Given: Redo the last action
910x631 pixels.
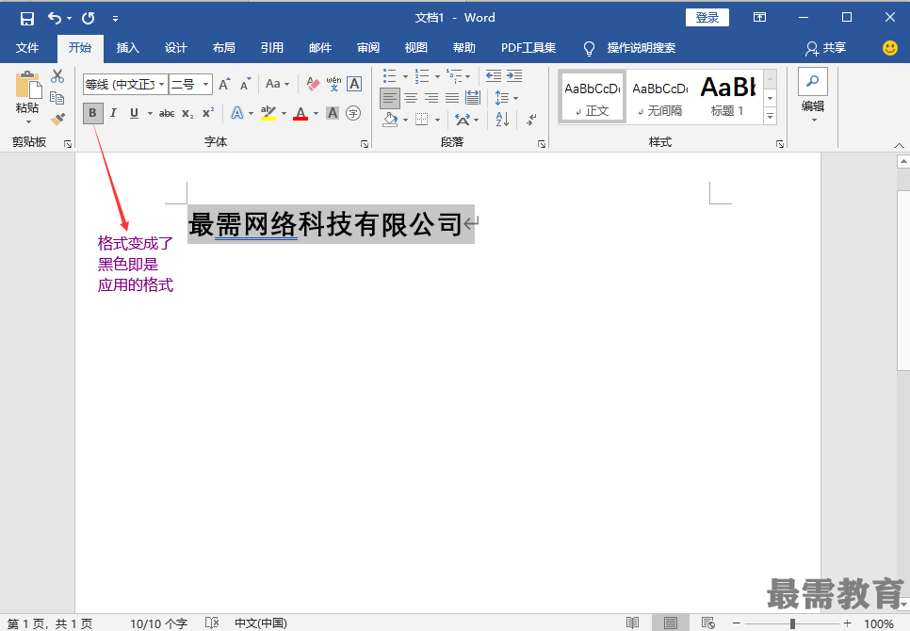Looking at the screenshot, I should pos(89,18).
